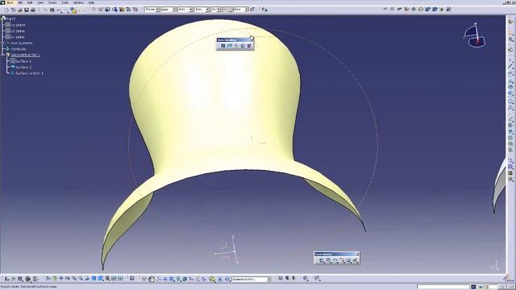
Task: Open the View menu
Action: [40, 2]
